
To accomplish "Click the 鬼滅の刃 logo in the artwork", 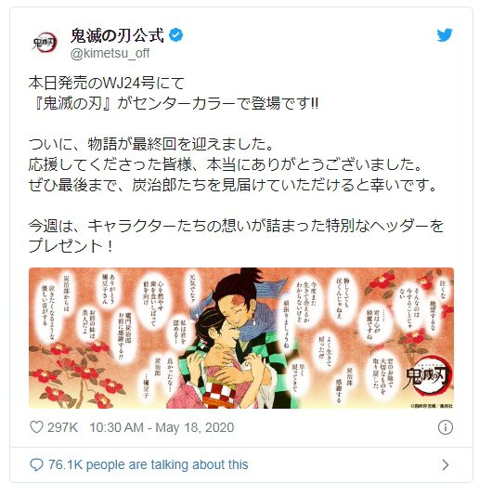I will [x=427, y=376].
